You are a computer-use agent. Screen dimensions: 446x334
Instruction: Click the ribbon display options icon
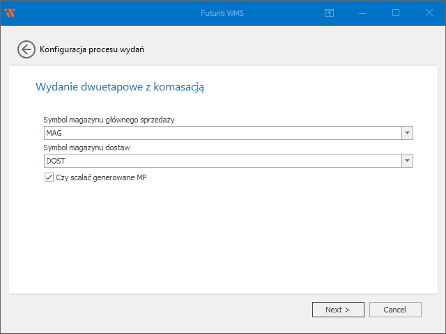(x=330, y=13)
